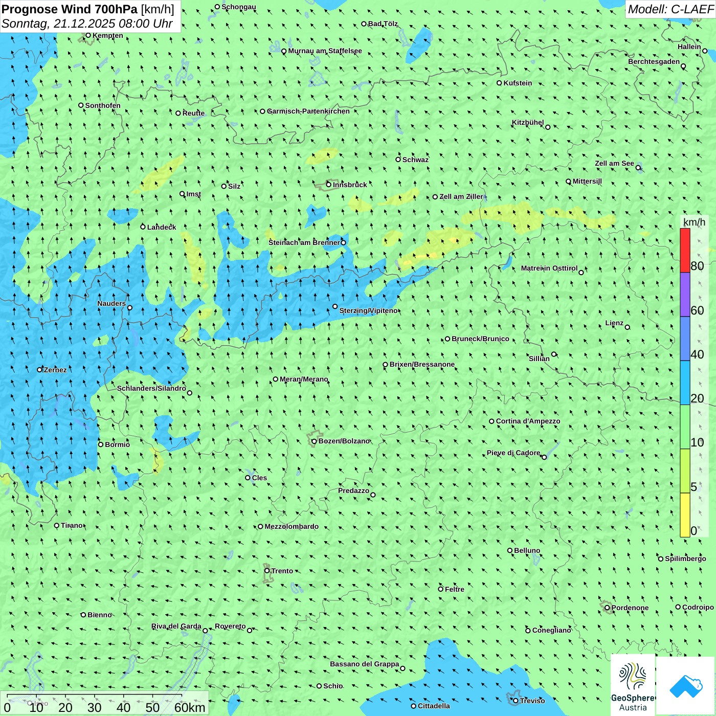
Task: Click the 'Kitzbühel' label
Action: (528, 122)
